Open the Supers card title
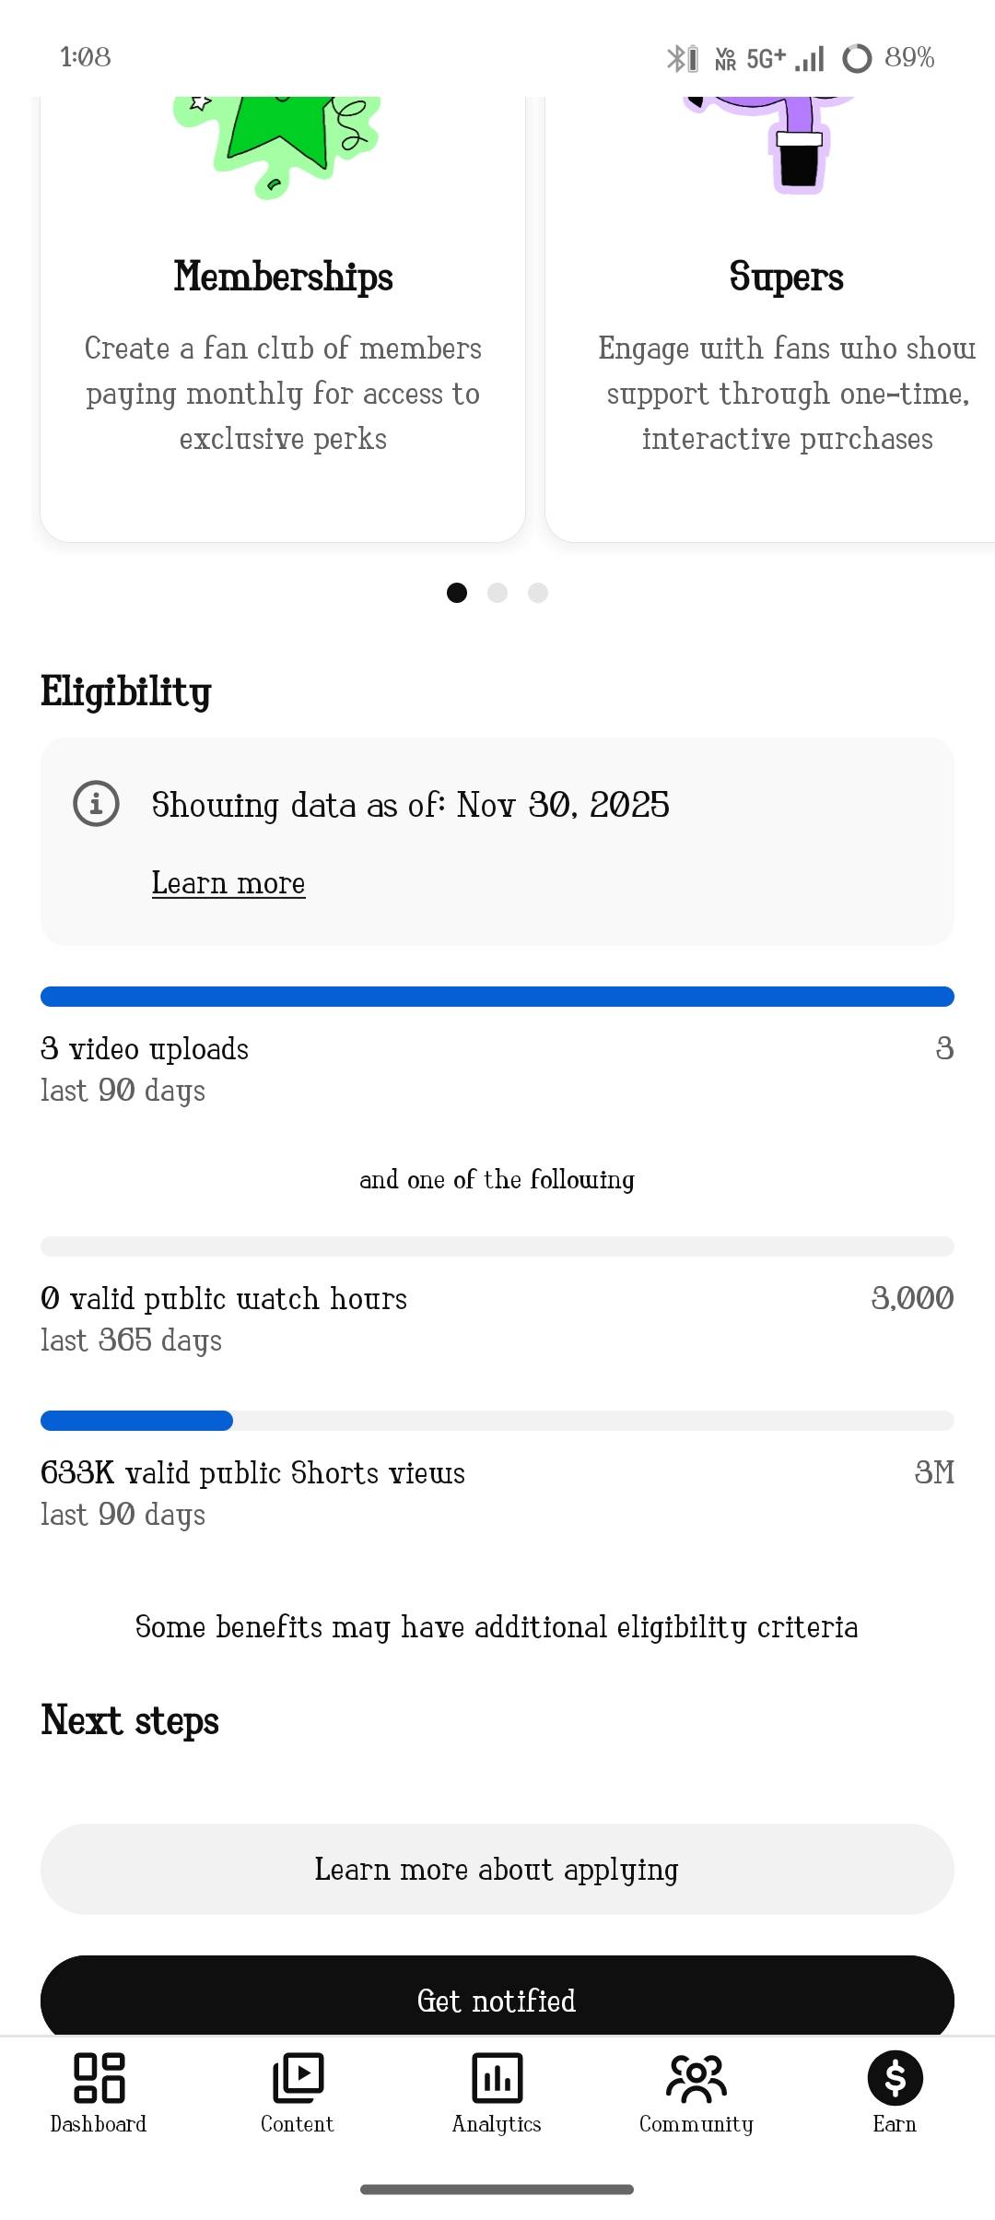Image resolution: width=995 pixels, height=2220 pixels. click(786, 277)
